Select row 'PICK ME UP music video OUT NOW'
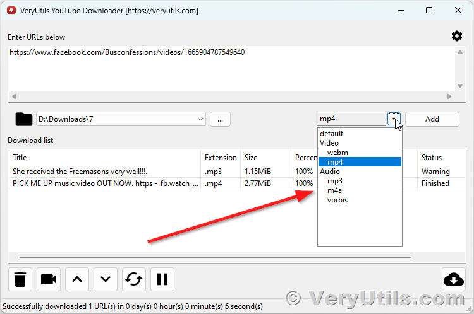Screen dimensions: 474x314 click(x=163, y=183)
